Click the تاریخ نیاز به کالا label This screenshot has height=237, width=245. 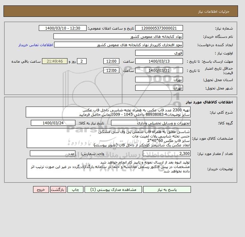click(91, 123)
